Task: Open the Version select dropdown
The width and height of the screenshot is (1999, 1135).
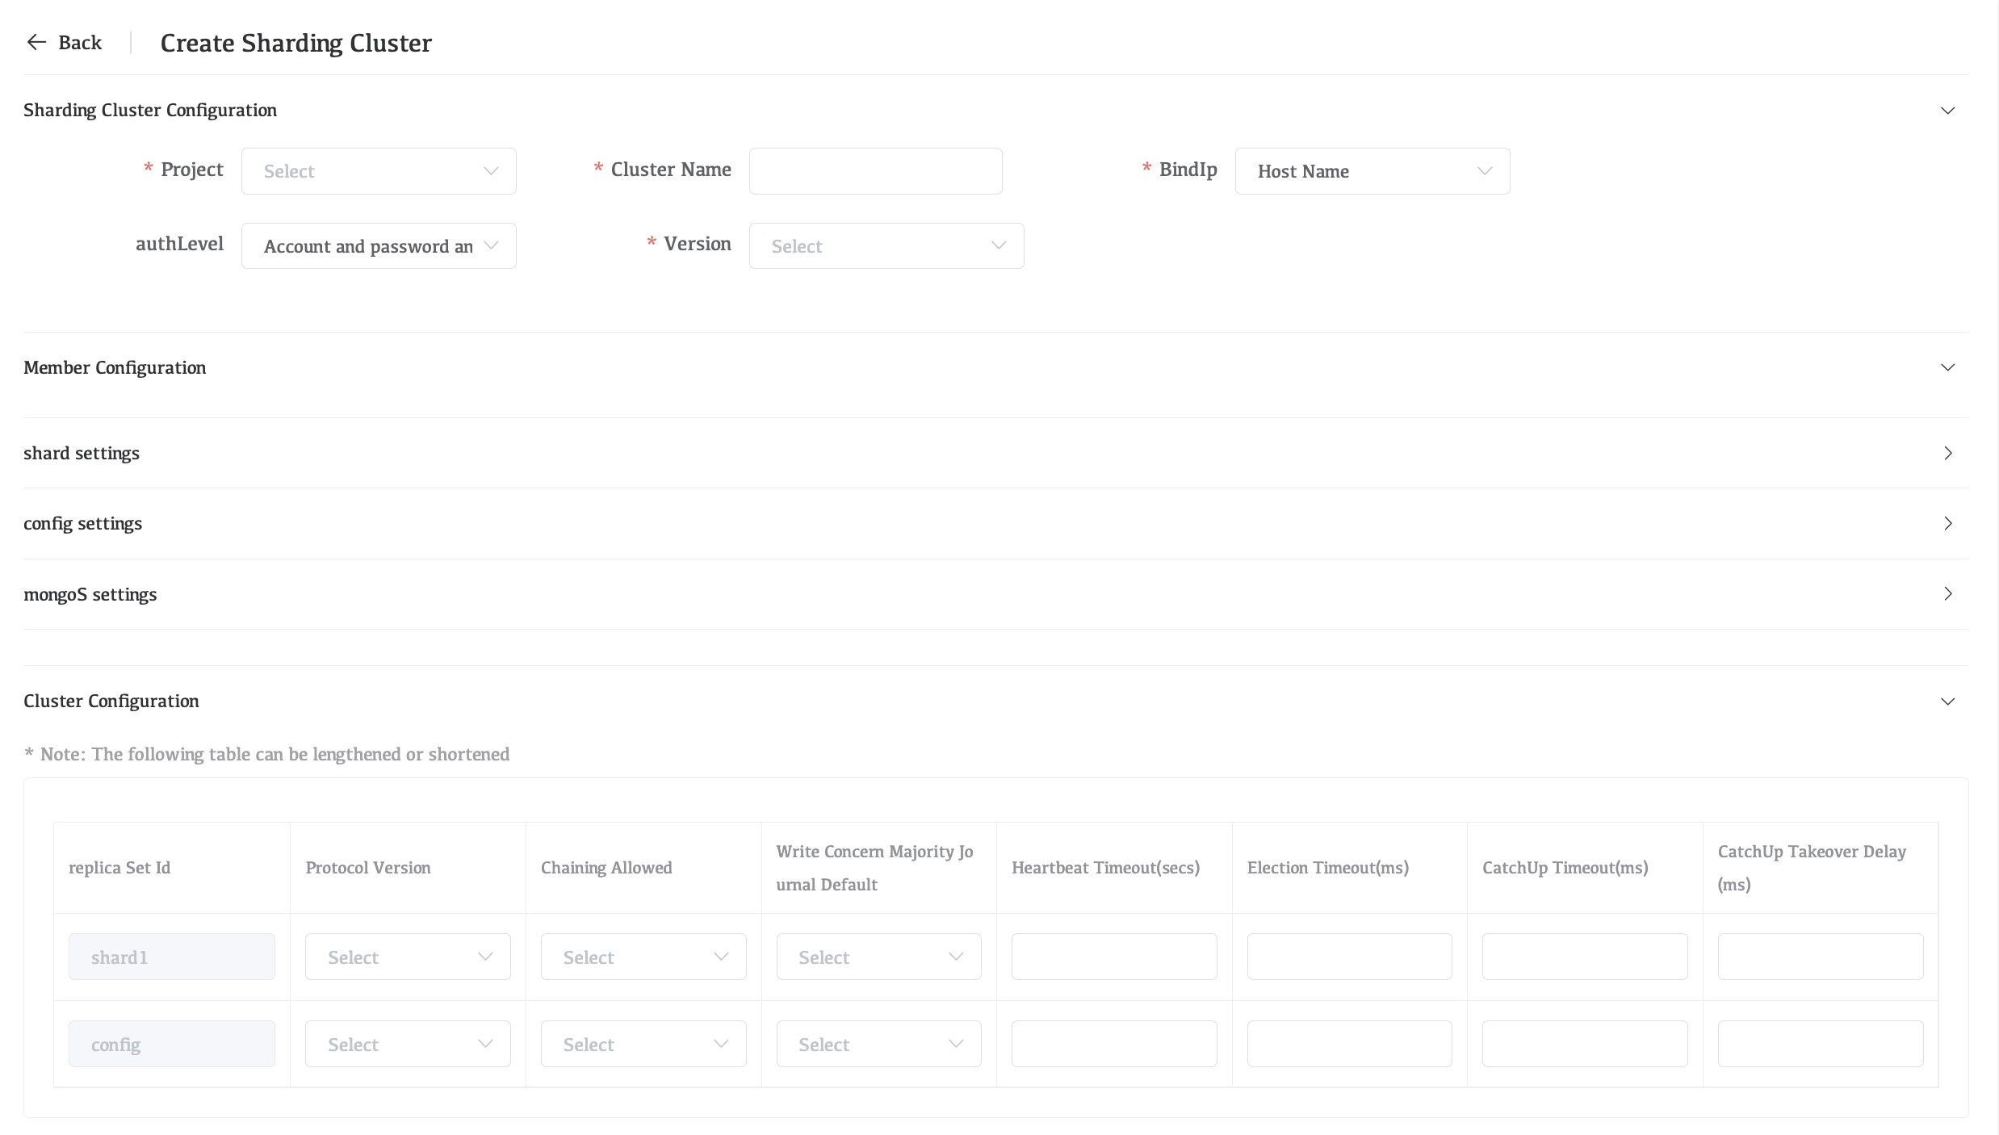Action: [886, 246]
